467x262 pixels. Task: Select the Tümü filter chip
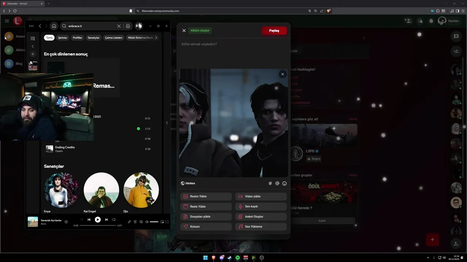coord(49,37)
